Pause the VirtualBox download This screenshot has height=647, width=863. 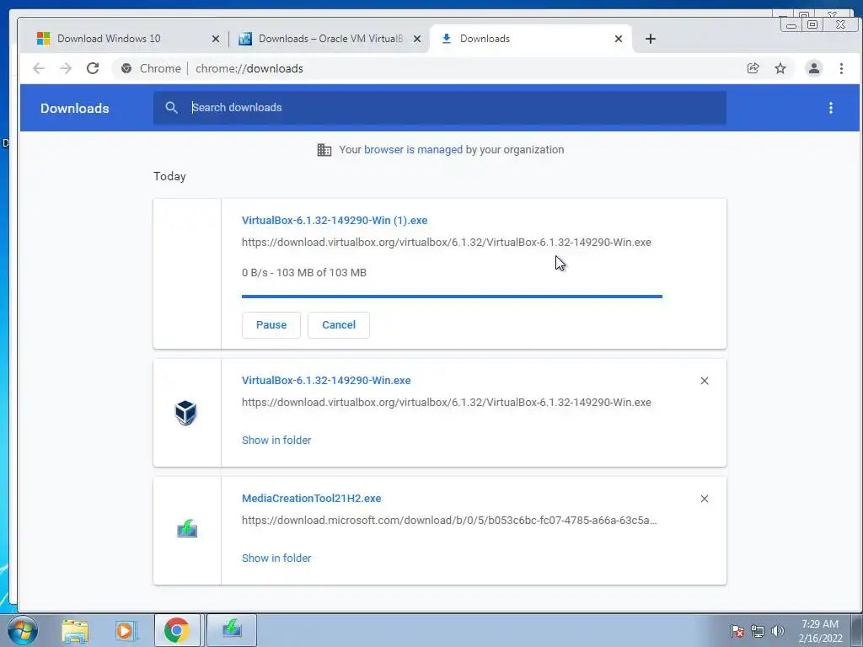tap(271, 325)
